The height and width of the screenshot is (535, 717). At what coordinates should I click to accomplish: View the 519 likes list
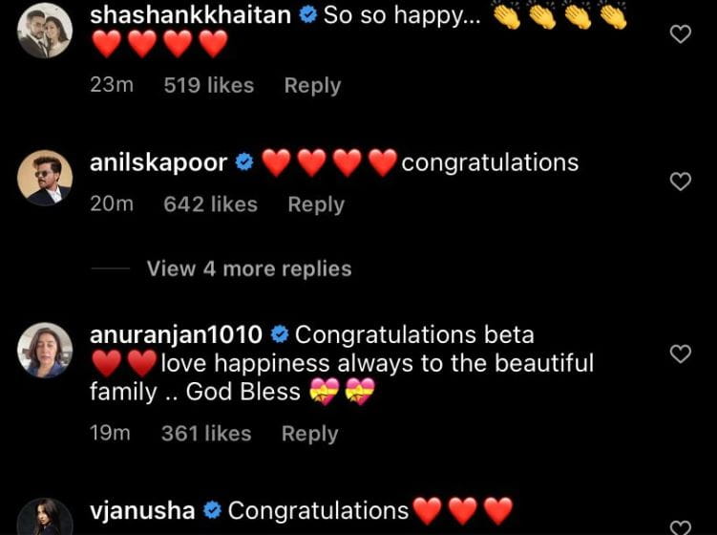point(209,86)
